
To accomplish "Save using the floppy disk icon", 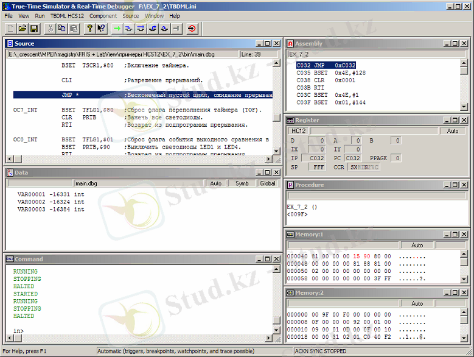I will tap(33, 29).
